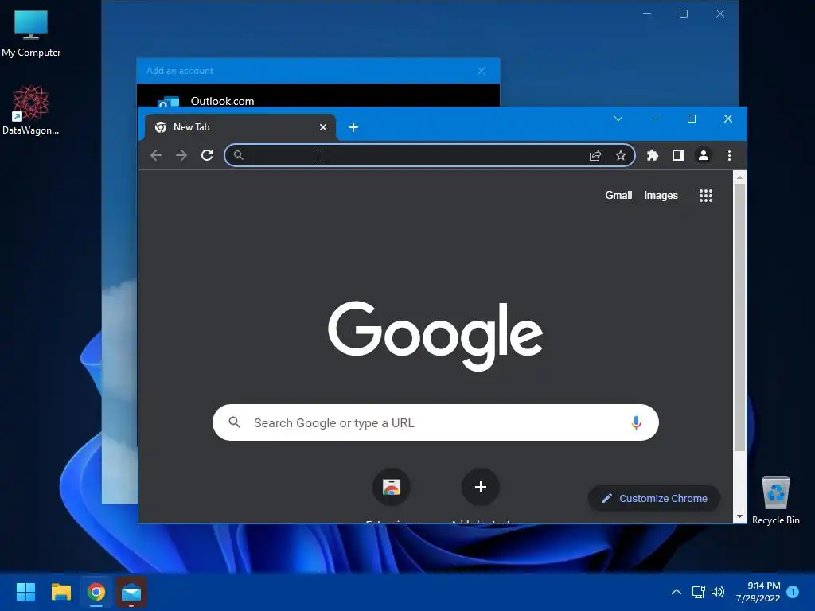Open Chrome's three-dot menu
This screenshot has height=611, width=815.
pos(729,155)
